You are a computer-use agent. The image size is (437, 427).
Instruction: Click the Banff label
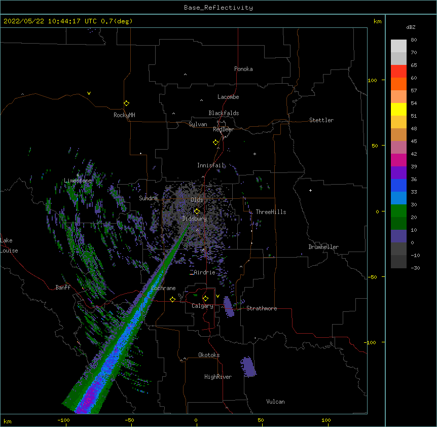coord(63,288)
